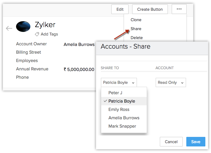Click the Add Tags link
This screenshot has height=153, width=211.
49,34
